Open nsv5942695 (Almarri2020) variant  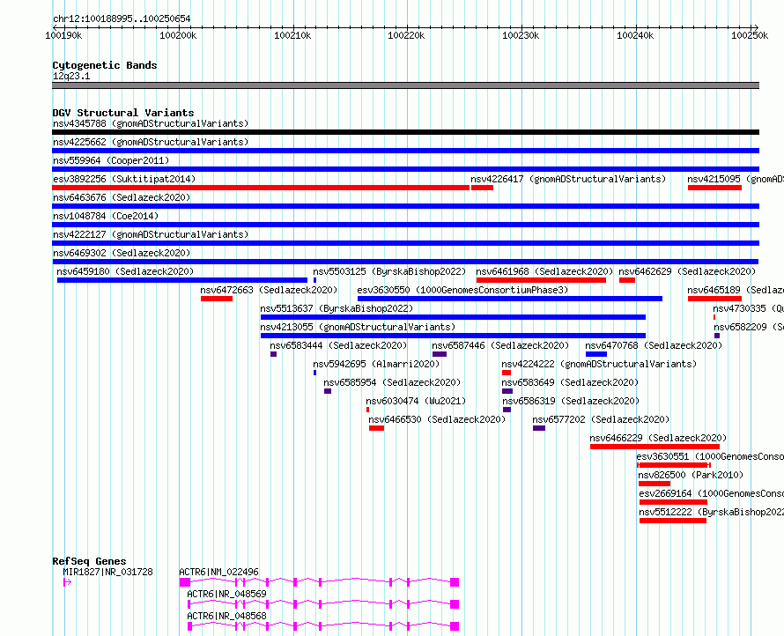[376, 364]
